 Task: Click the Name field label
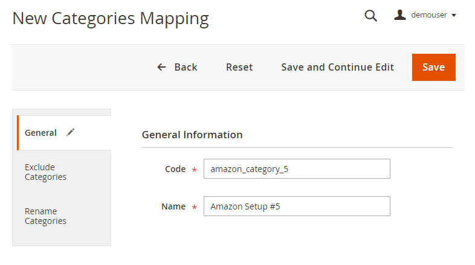click(x=173, y=206)
